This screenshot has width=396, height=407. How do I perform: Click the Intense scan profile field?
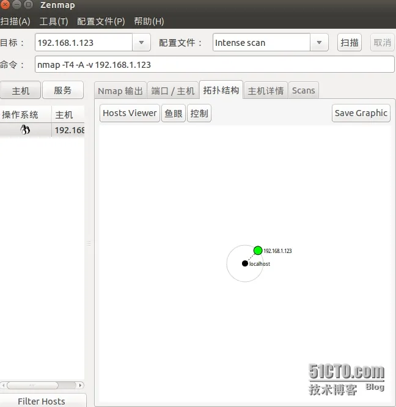point(262,42)
